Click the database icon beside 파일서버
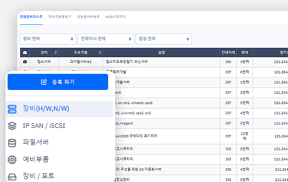 click(12, 143)
